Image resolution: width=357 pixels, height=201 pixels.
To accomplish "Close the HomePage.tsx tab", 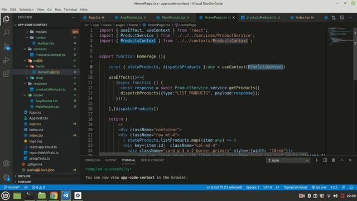I will (x=234, y=17).
